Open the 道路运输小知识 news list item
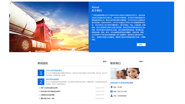 click(x=48, y=98)
